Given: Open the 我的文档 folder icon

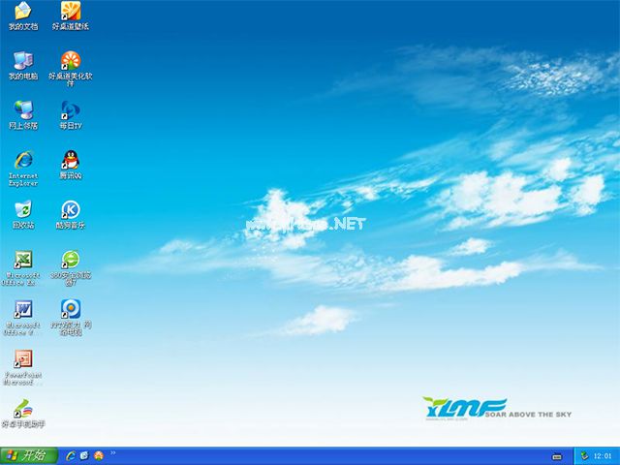Looking at the screenshot, I should [22, 12].
